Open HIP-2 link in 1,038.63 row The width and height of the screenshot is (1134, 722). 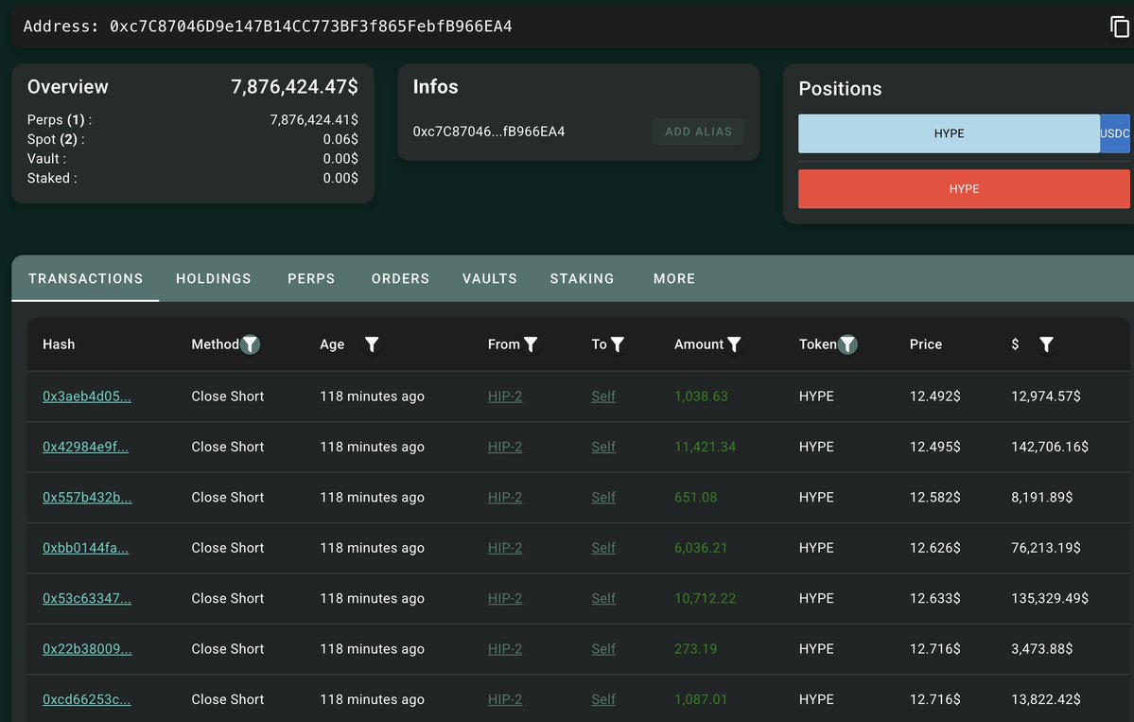(x=505, y=396)
